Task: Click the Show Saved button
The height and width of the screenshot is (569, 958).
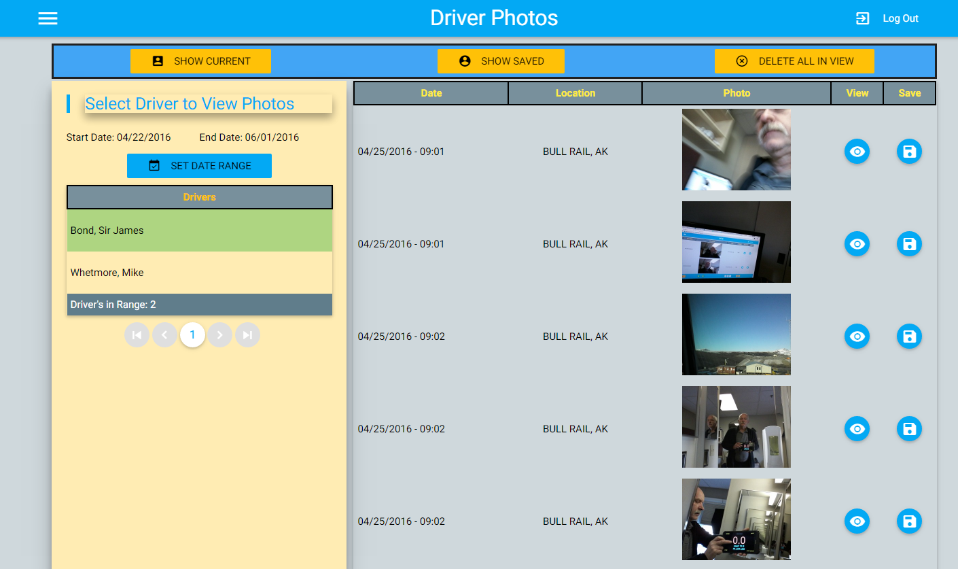Action: [x=501, y=61]
